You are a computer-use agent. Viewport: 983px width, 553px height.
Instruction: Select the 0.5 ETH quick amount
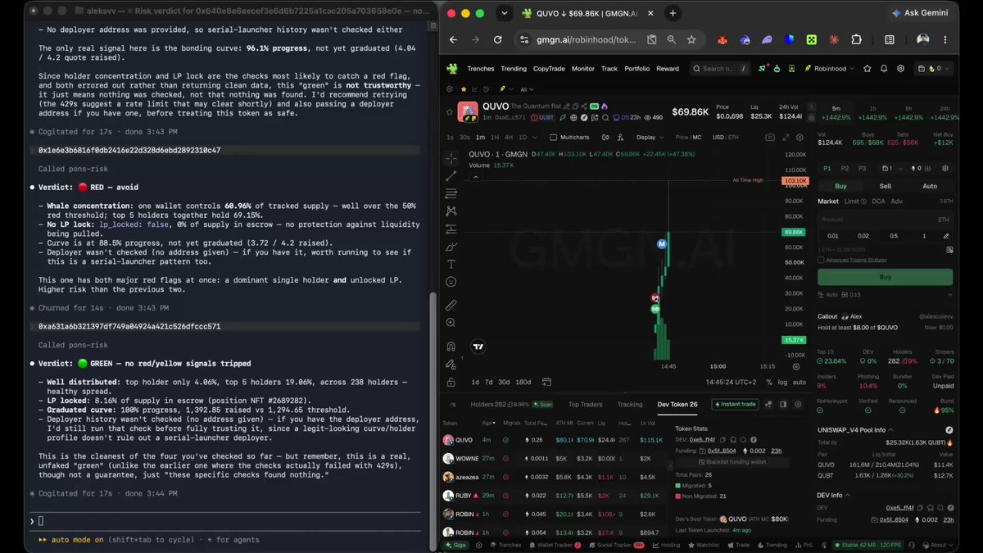895,236
